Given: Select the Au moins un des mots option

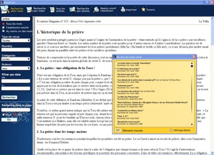Looking at the screenshot, I should click(x=3, y=31).
